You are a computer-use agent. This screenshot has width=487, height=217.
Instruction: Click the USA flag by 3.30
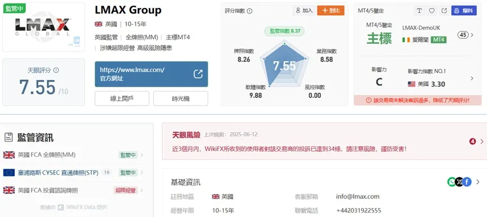pos(412,84)
